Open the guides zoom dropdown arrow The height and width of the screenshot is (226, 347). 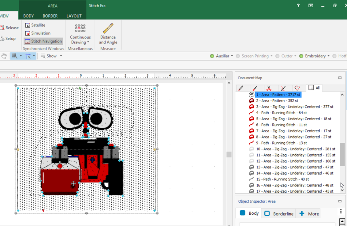coord(34,56)
